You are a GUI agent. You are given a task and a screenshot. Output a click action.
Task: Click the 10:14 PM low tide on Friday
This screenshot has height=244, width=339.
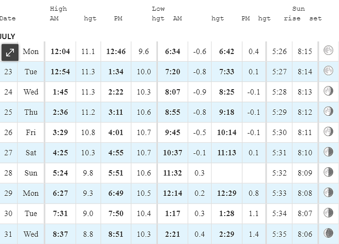[226, 132]
